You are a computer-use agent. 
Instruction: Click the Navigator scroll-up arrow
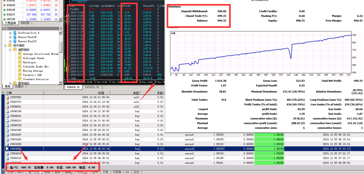click(61, 32)
